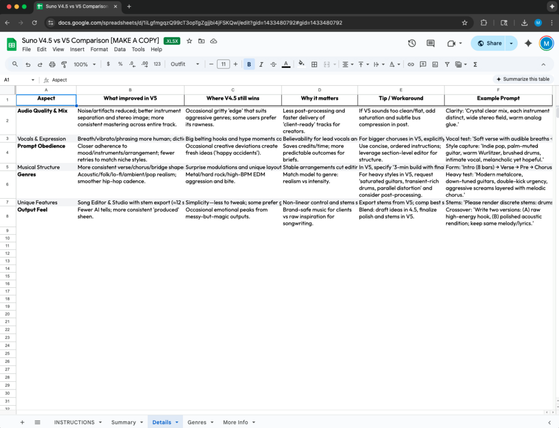Screen dimensions: 559x428
Task: Click the browser address bar URL
Action: click(200, 23)
